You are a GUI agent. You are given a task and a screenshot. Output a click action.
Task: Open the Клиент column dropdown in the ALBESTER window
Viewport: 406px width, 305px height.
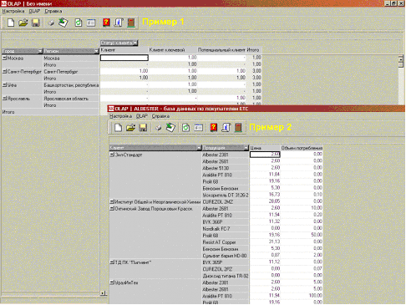199,147
